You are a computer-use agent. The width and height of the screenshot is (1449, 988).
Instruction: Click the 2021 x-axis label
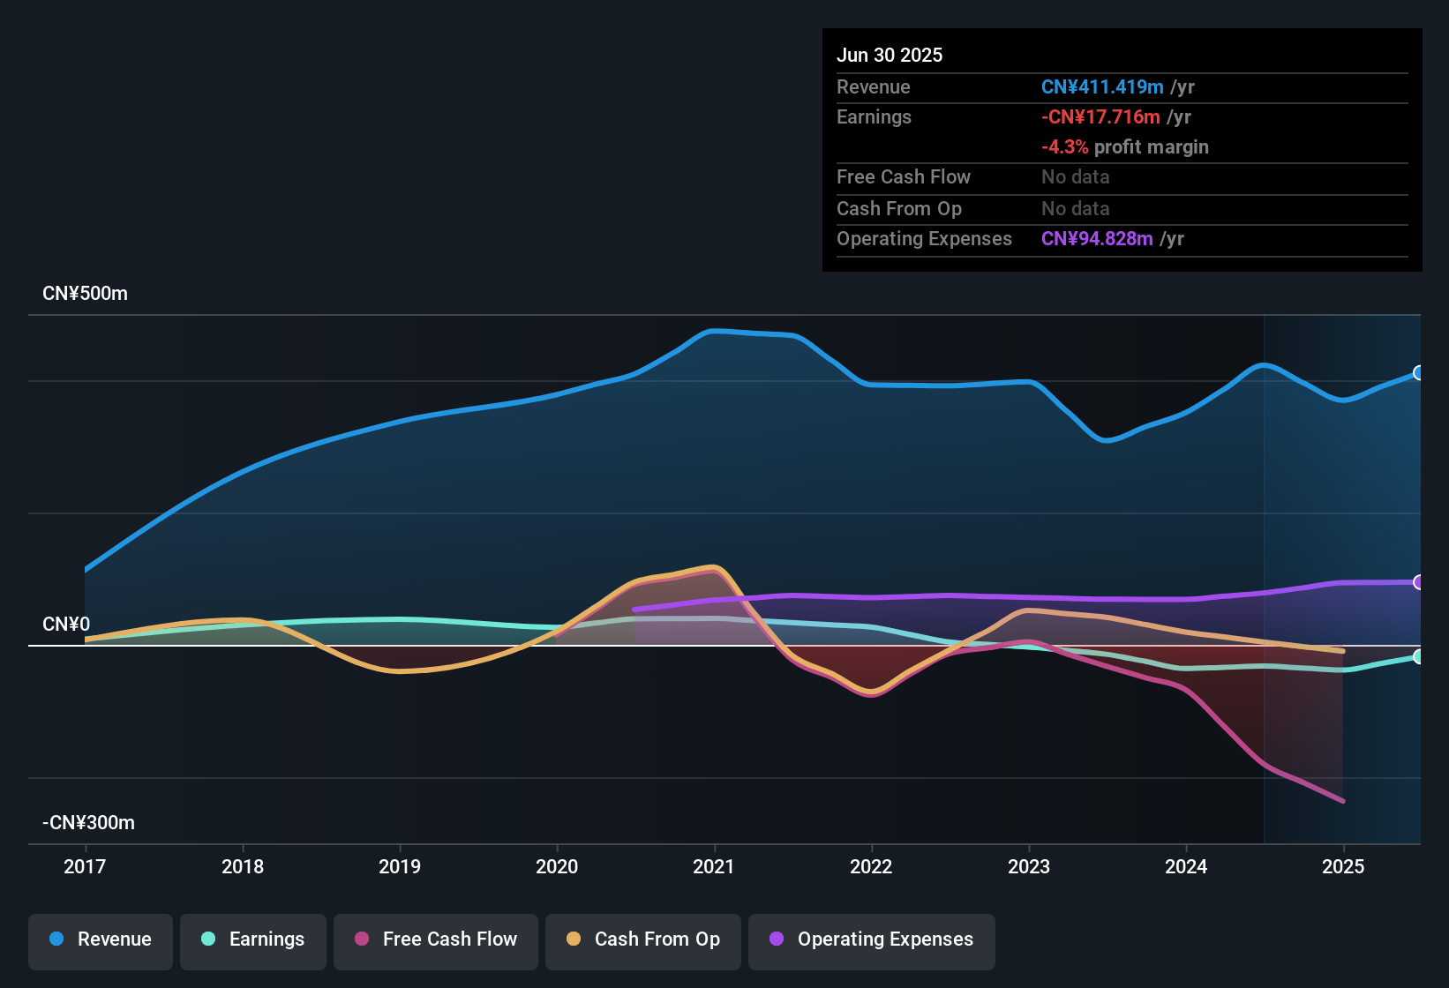click(x=714, y=866)
